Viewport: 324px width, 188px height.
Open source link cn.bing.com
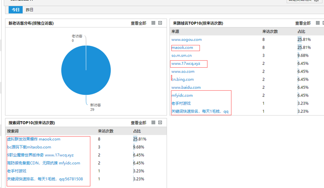(x=183, y=79)
